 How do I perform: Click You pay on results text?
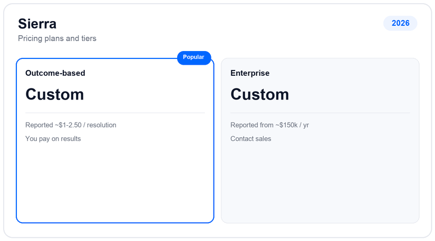tap(53, 139)
